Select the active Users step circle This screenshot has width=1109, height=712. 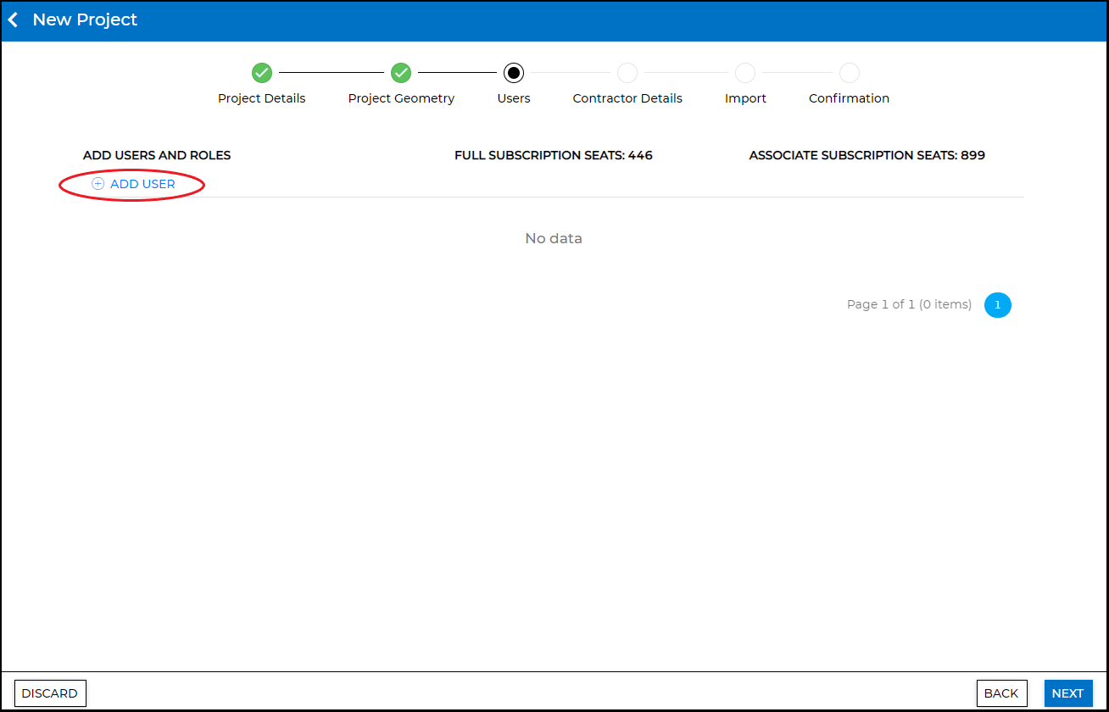514,73
